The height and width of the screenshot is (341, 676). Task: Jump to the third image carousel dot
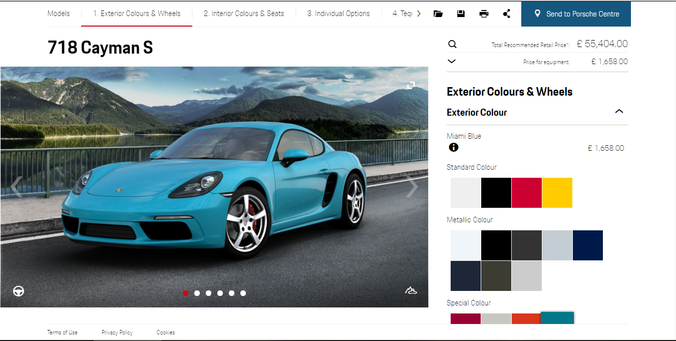(209, 293)
